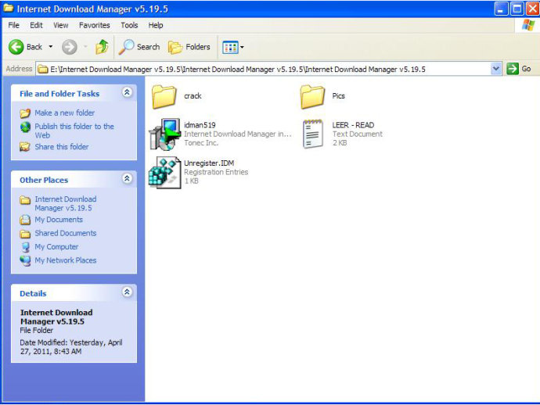This screenshot has height=405, width=540.
Task: Click the Shared Documents folder icon
Action: 25,234
